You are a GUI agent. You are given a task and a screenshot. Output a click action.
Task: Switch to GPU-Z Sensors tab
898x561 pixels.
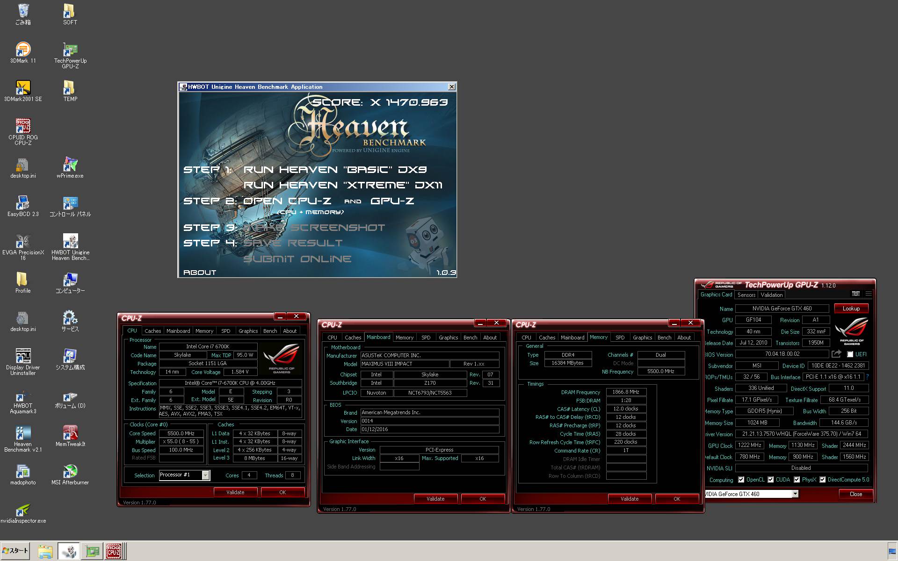click(746, 295)
